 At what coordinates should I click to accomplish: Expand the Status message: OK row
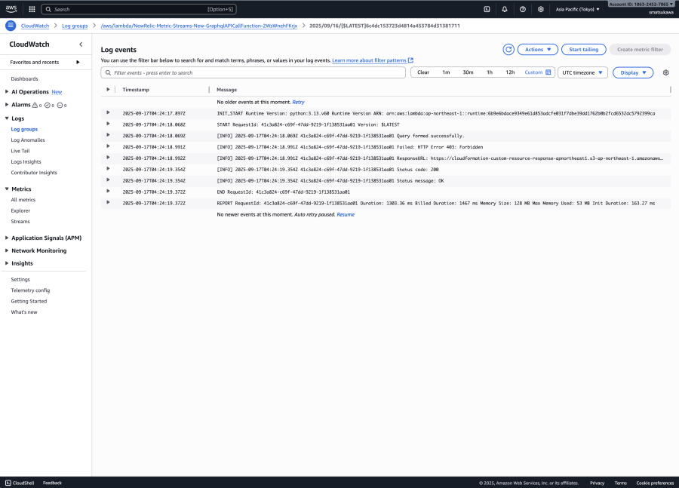[108, 180]
